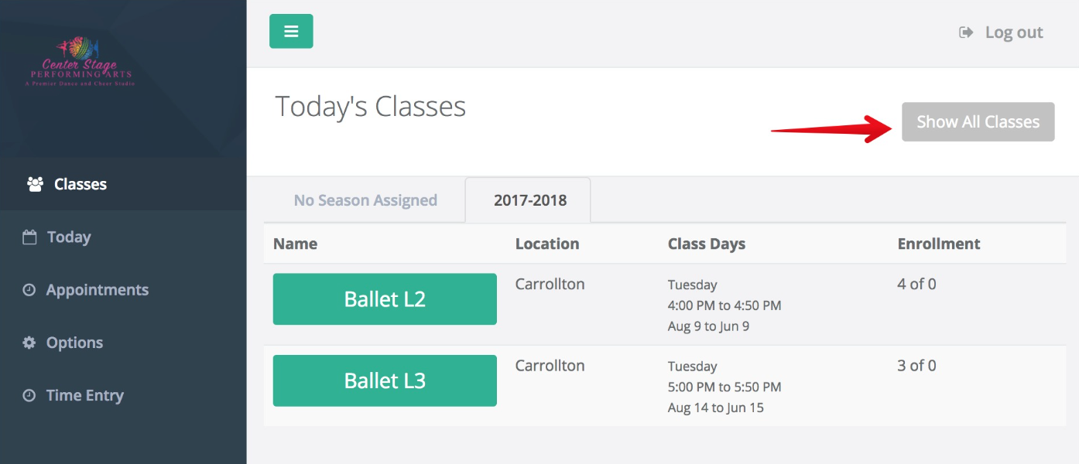
Task: Click the gear icon beside Options
Action: [x=29, y=343]
